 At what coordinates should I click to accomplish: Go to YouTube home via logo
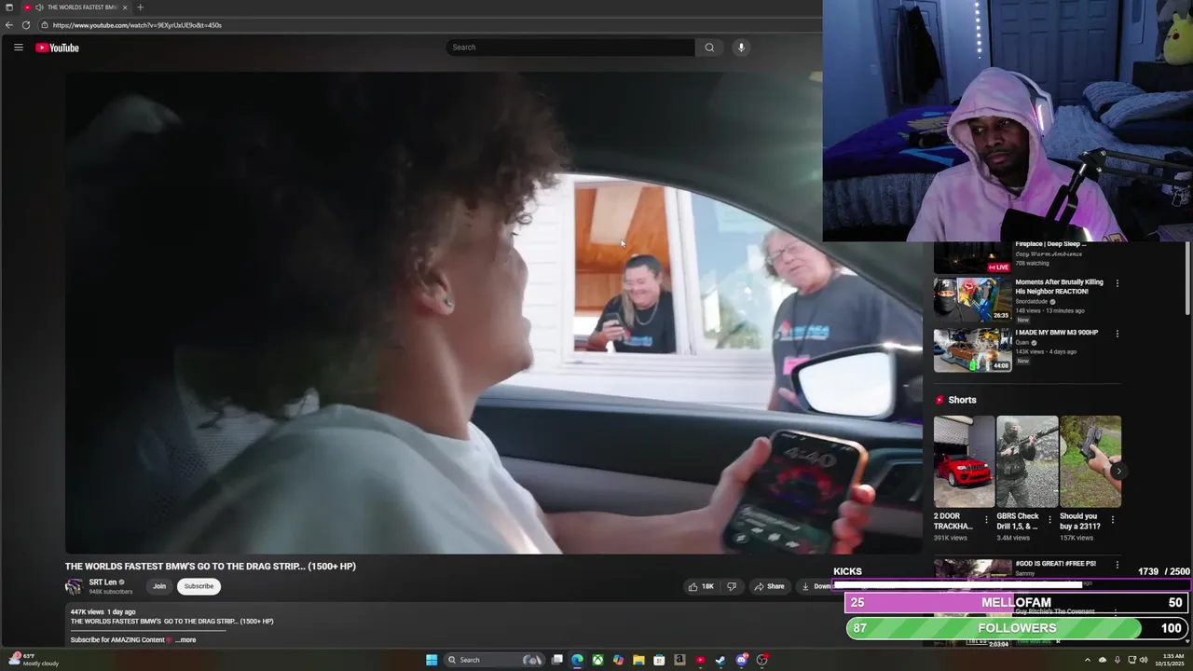pos(58,48)
